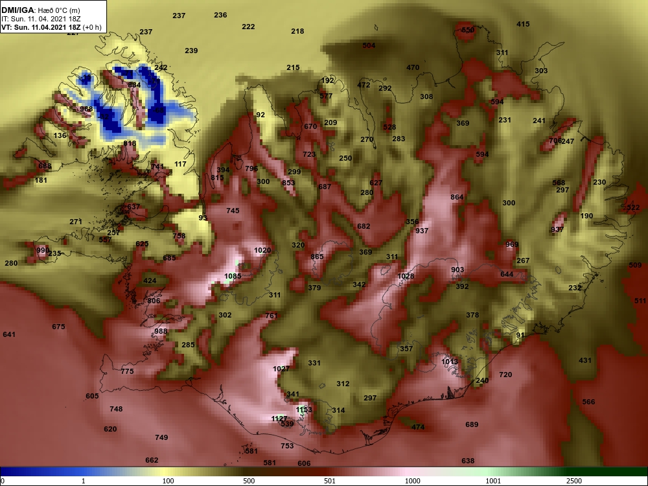This screenshot has height=486, width=648.
Task: Click the map value '1020'
Action: point(262,250)
